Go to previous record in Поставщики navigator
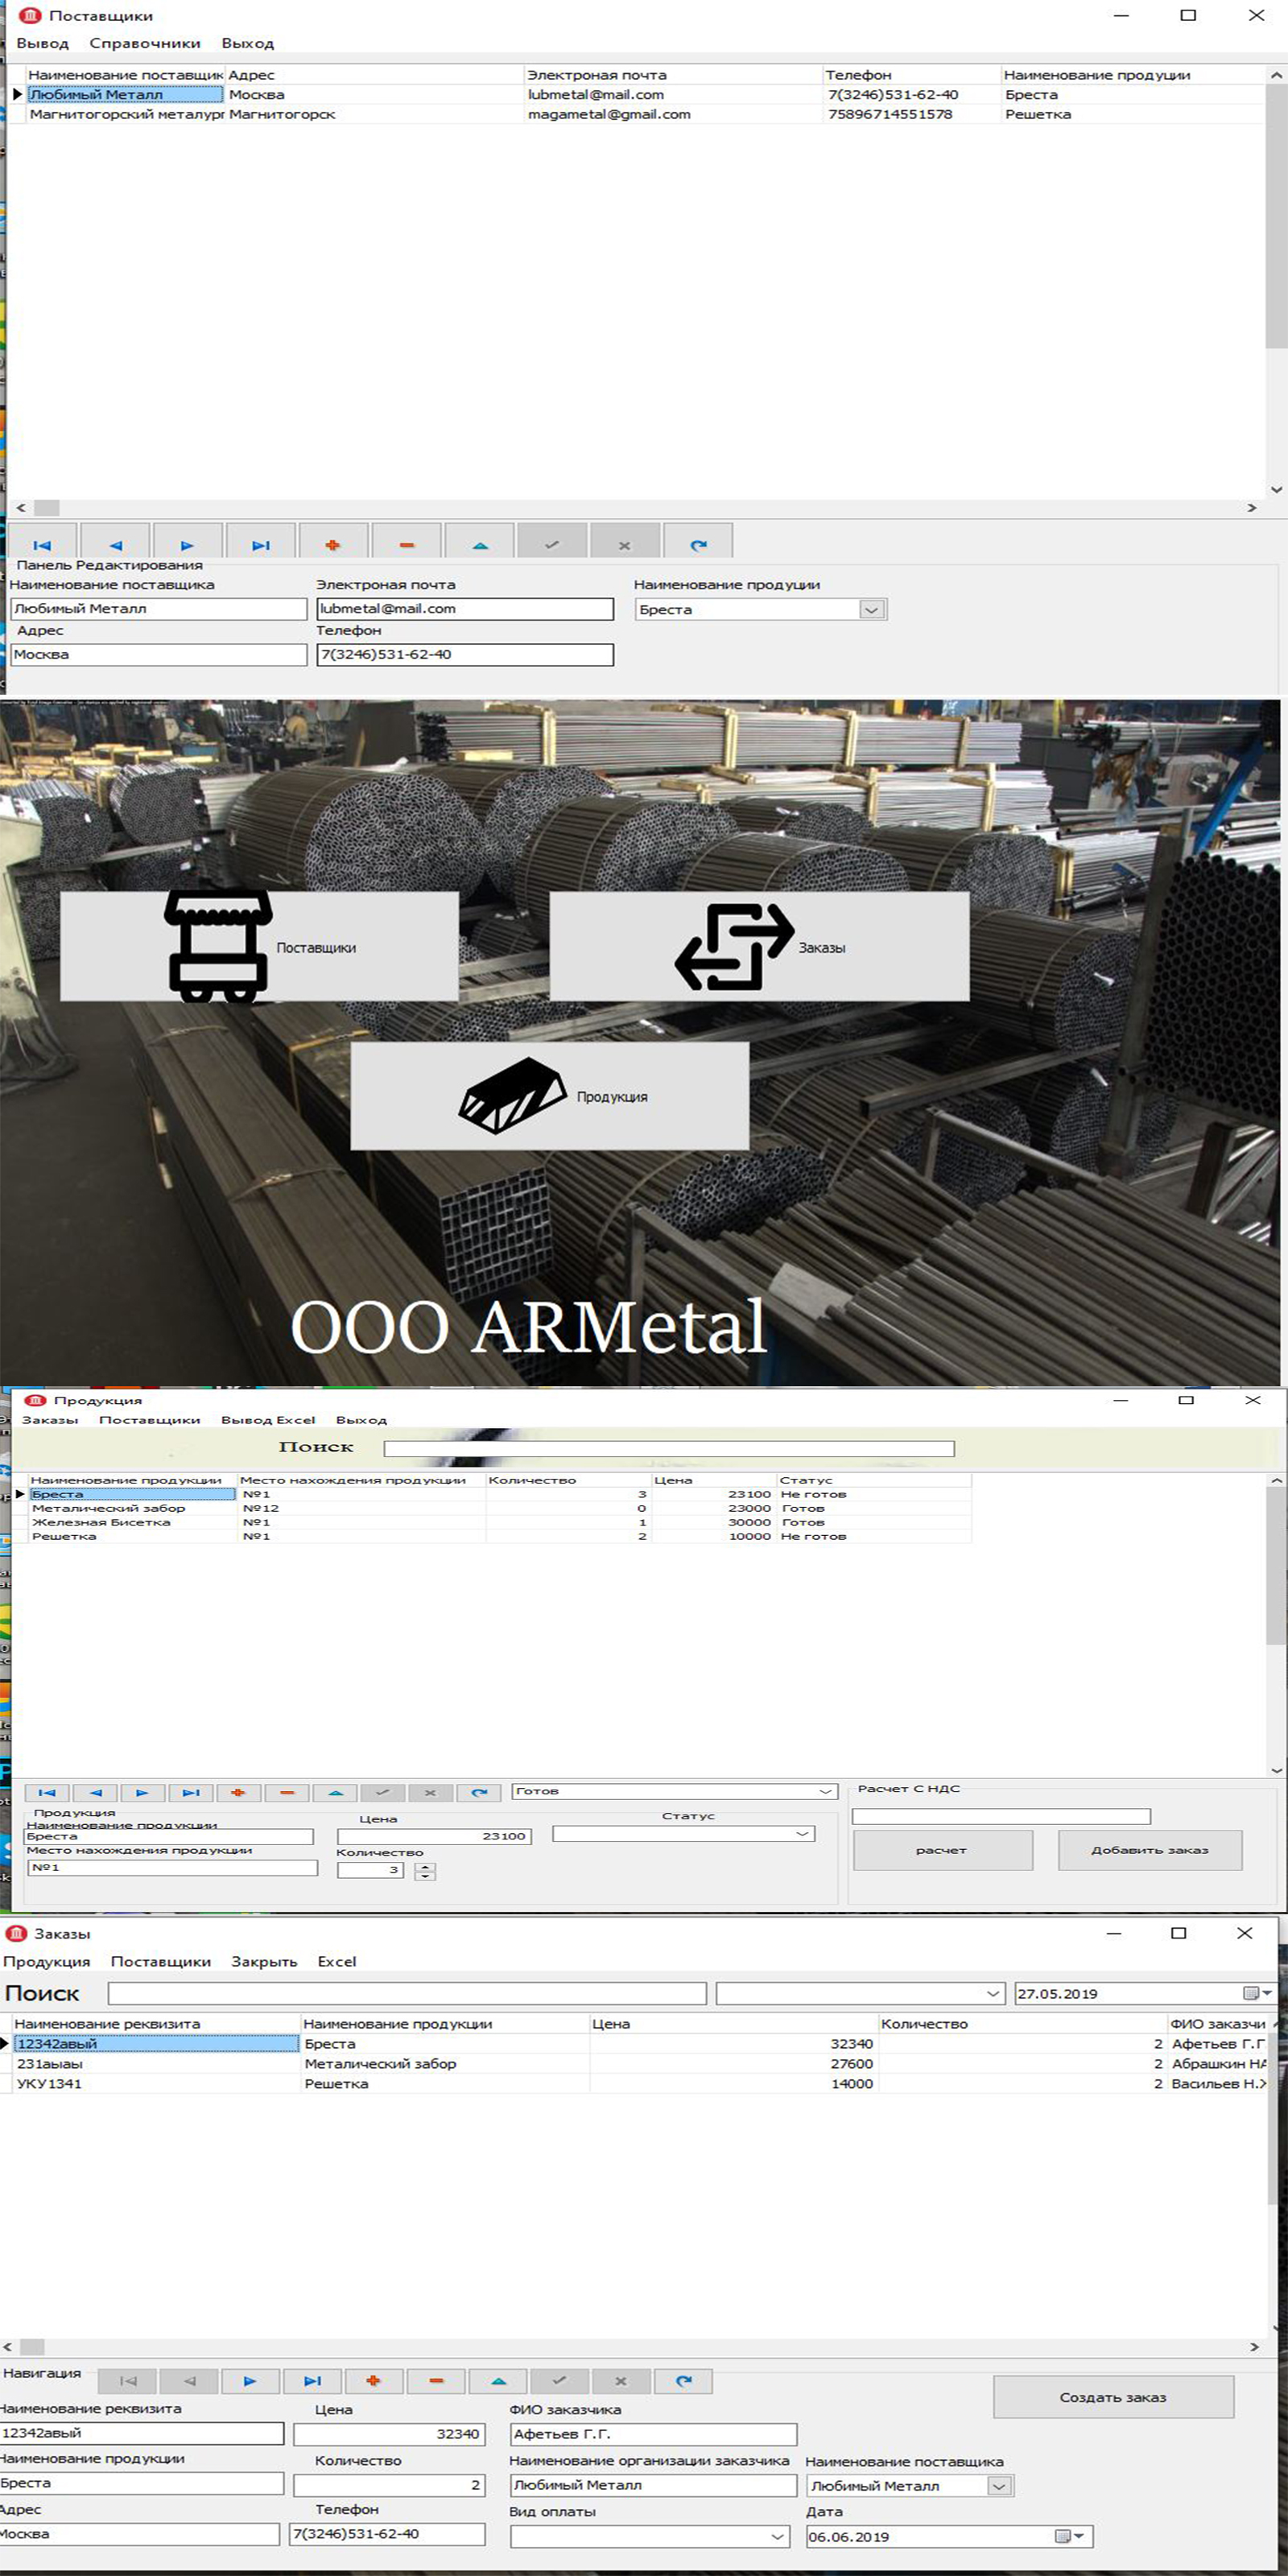Viewport: 1288px width, 2576px height. pyautogui.click(x=115, y=541)
